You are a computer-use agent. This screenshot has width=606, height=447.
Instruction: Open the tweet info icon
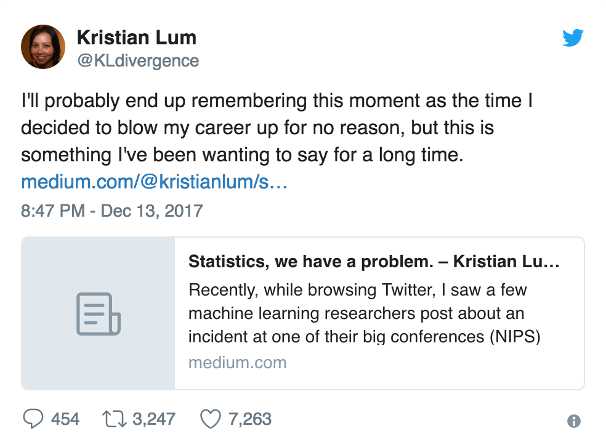click(573, 421)
